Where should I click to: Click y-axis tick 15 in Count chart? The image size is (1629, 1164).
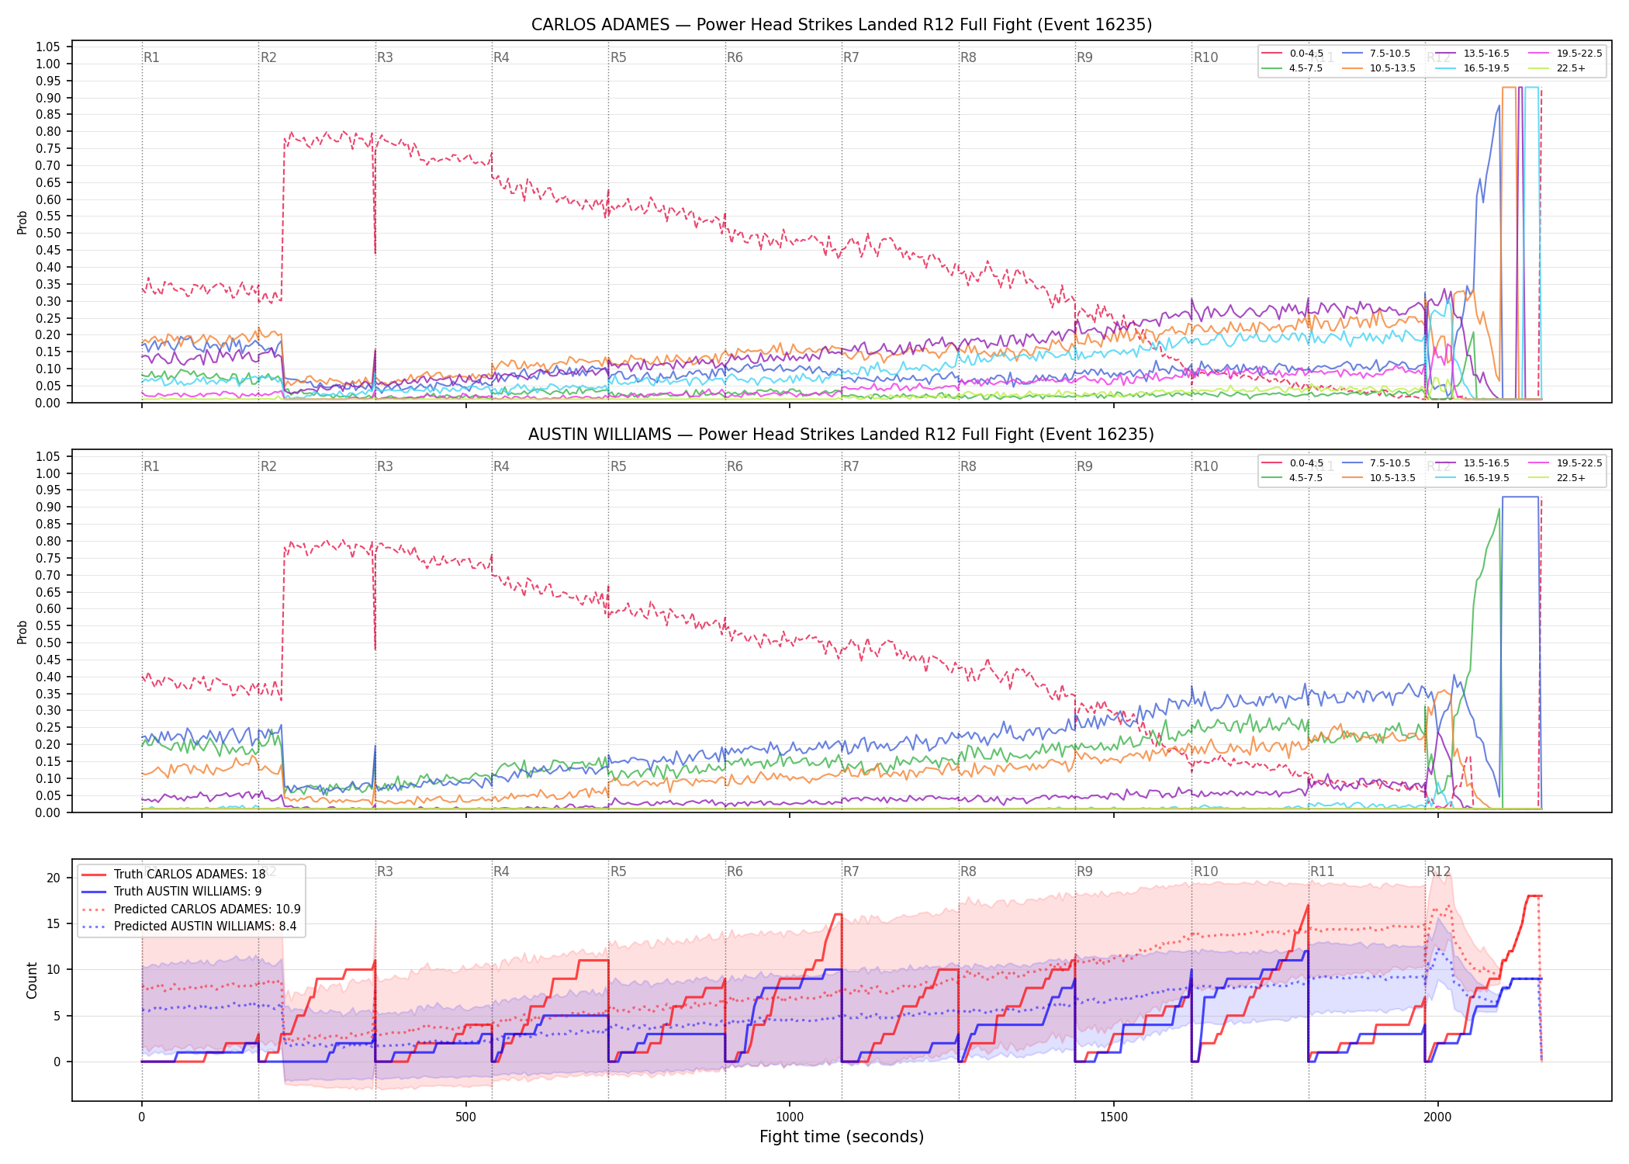pyautogui.click(x=54, y=923)
